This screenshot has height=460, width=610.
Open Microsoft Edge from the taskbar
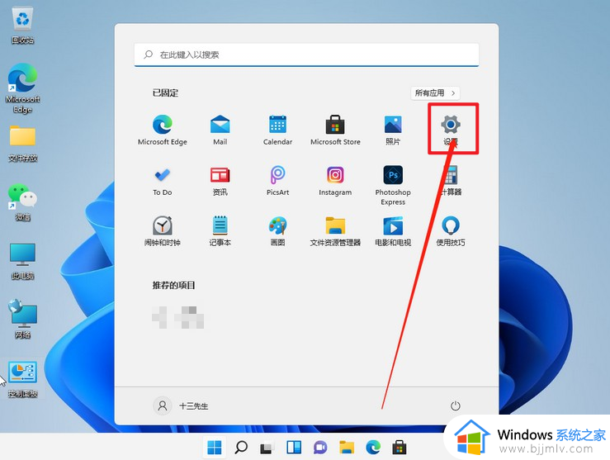(x=373, y=448)
